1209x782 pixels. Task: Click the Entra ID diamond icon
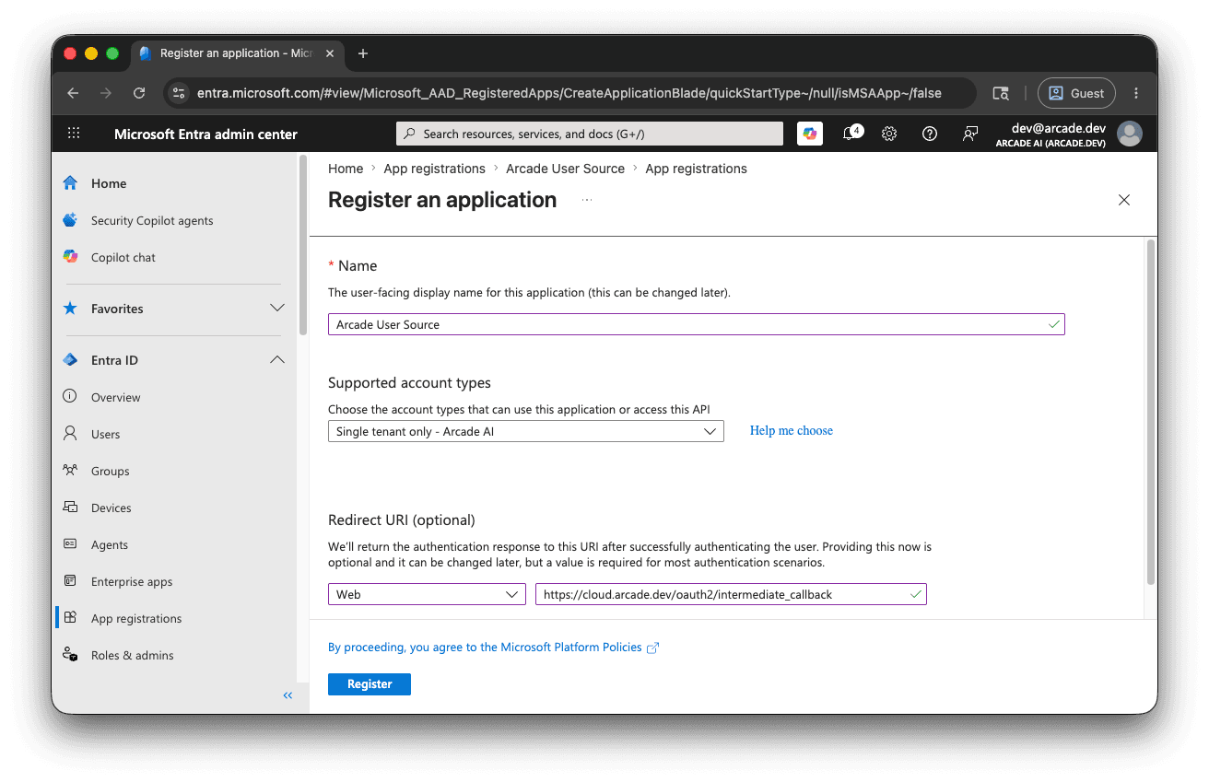tap(70, 360)
